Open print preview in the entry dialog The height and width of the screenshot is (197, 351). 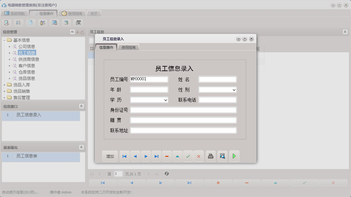pos(222,156)
